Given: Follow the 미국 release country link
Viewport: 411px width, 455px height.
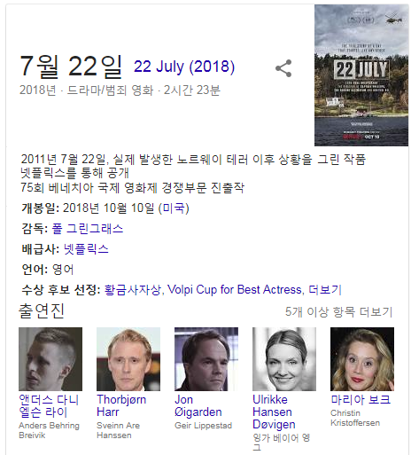Looking at the screenshot, I should point(174,208).
